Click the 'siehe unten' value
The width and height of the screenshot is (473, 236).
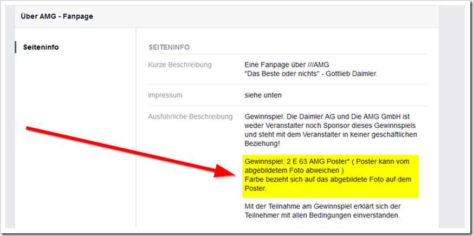[263, 95]
